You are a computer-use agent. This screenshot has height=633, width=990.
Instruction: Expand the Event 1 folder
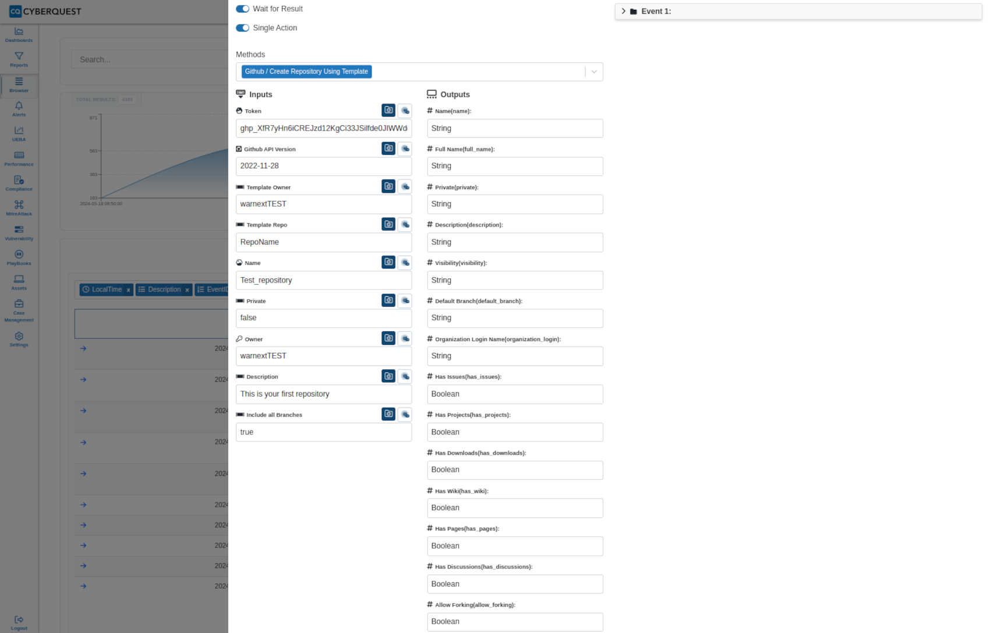[623, 11]
